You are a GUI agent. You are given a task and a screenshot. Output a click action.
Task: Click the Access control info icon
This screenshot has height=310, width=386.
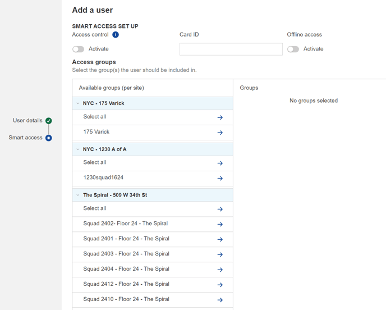[116, 35]
